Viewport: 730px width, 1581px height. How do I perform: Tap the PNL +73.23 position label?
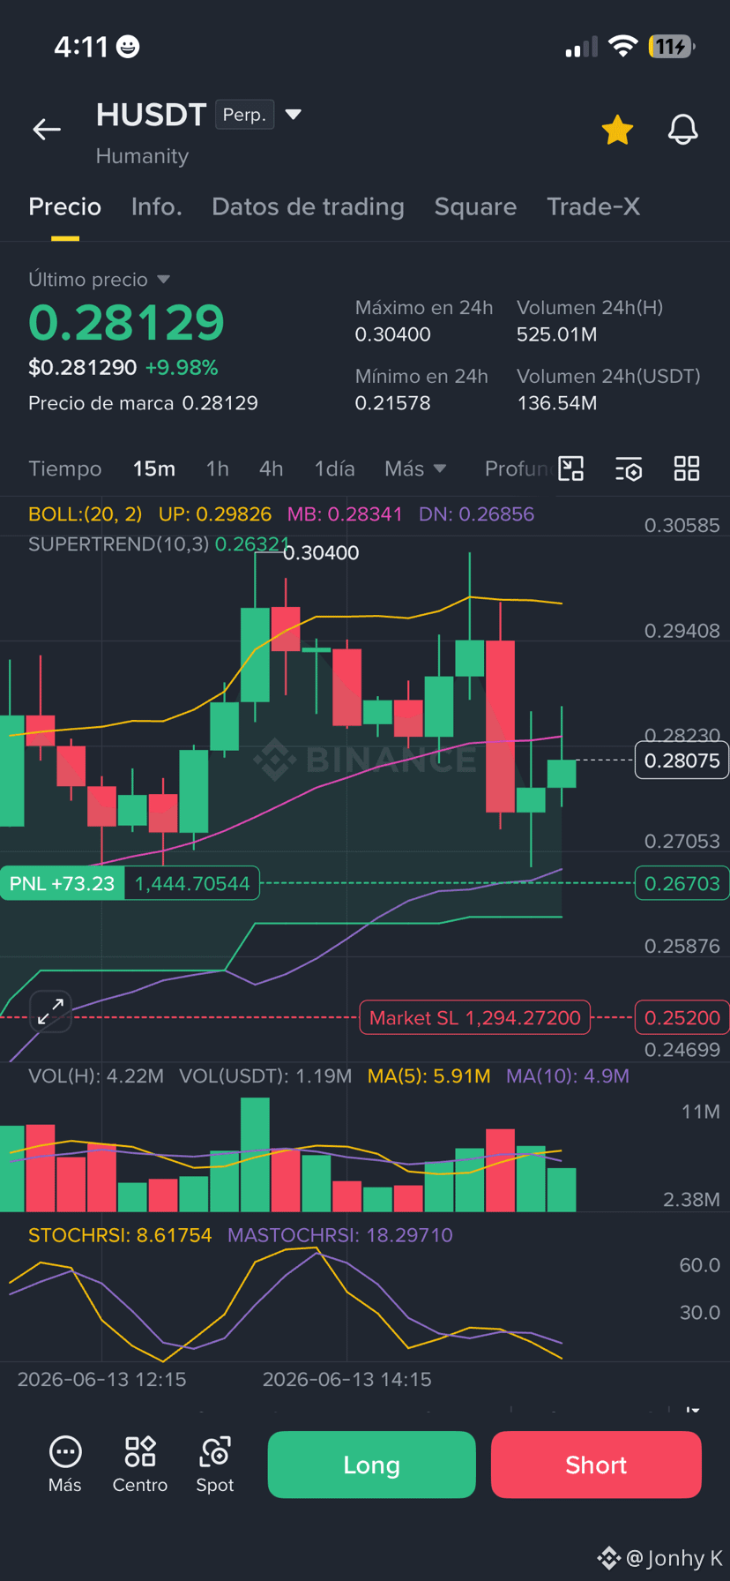62,883
